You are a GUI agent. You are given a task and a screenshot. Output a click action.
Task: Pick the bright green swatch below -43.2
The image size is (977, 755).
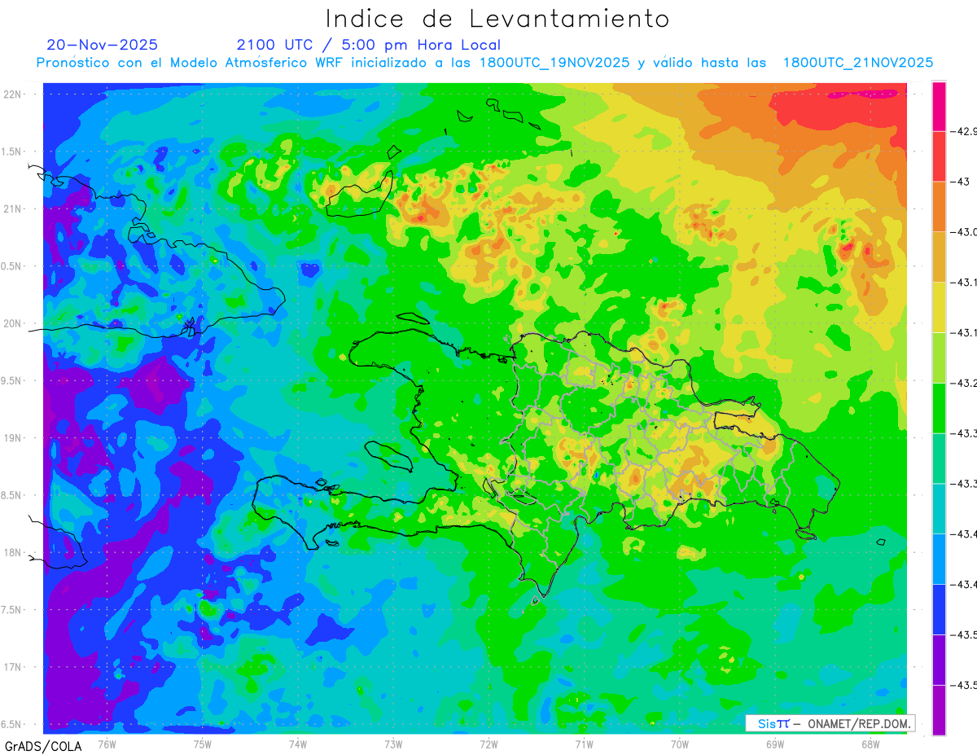pyautogui.click(x=939, y=408)
